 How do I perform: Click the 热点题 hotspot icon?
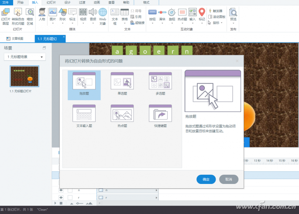[182, 12]
